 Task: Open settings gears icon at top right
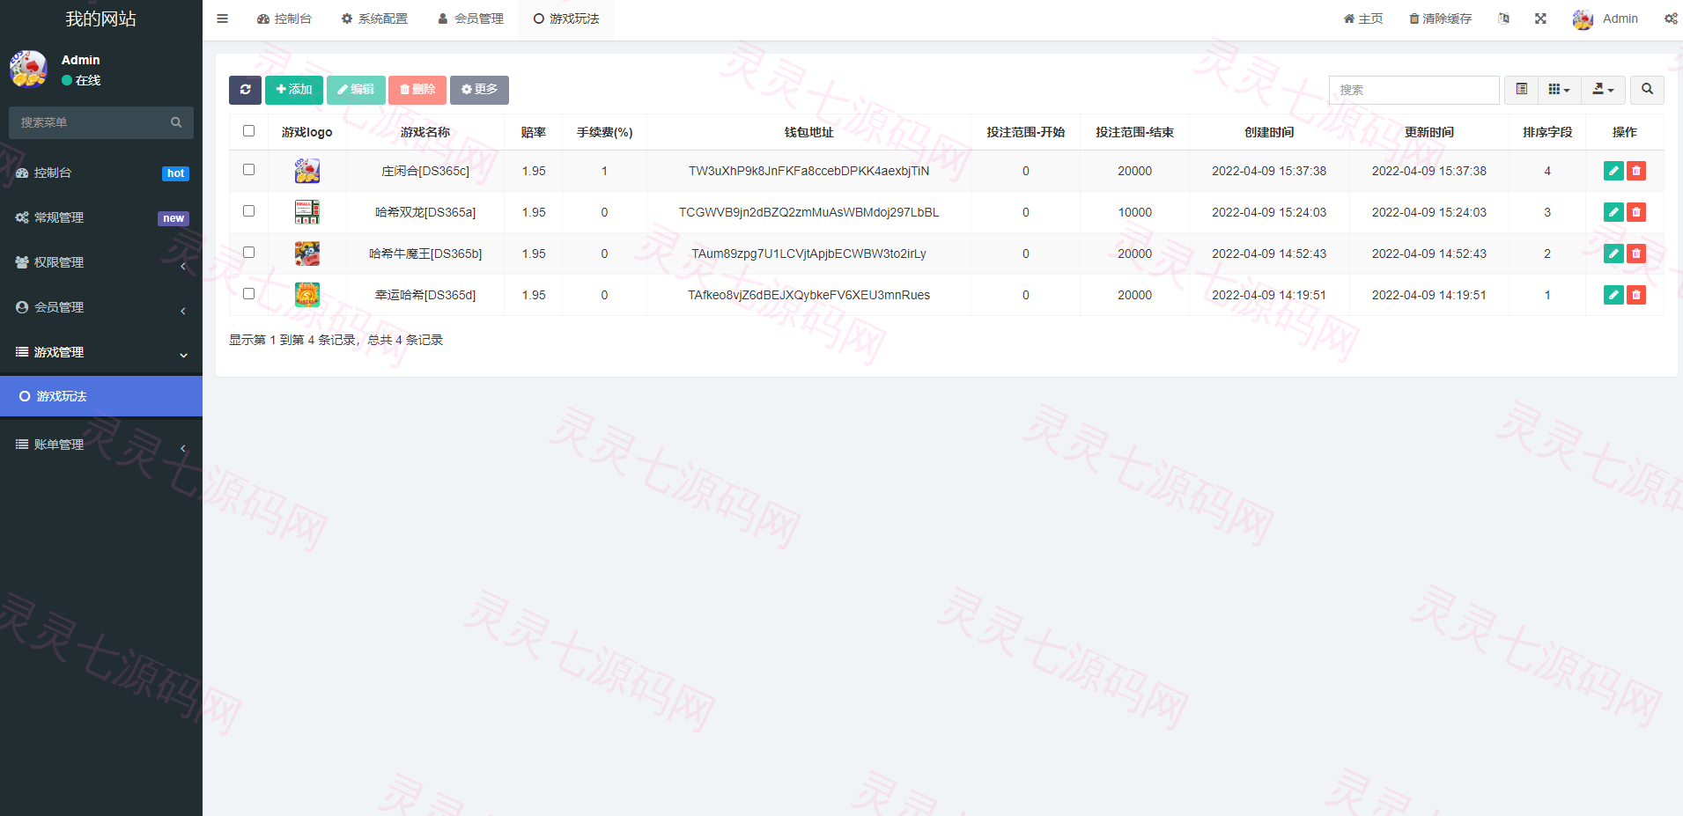coord(1670,18)
